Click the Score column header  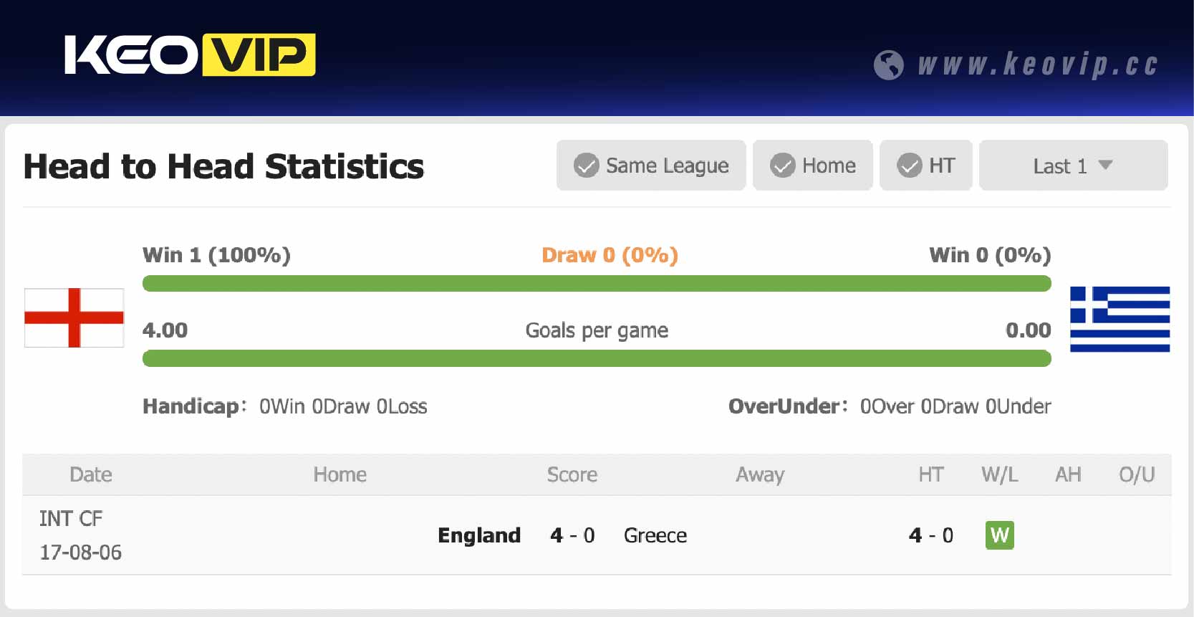pos(572,474)
